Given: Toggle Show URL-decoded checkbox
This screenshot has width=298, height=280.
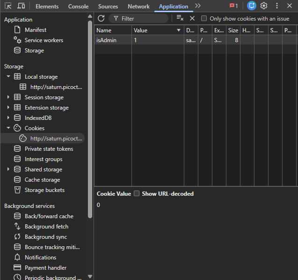Looking at the screenshot, I should point(137,193).
